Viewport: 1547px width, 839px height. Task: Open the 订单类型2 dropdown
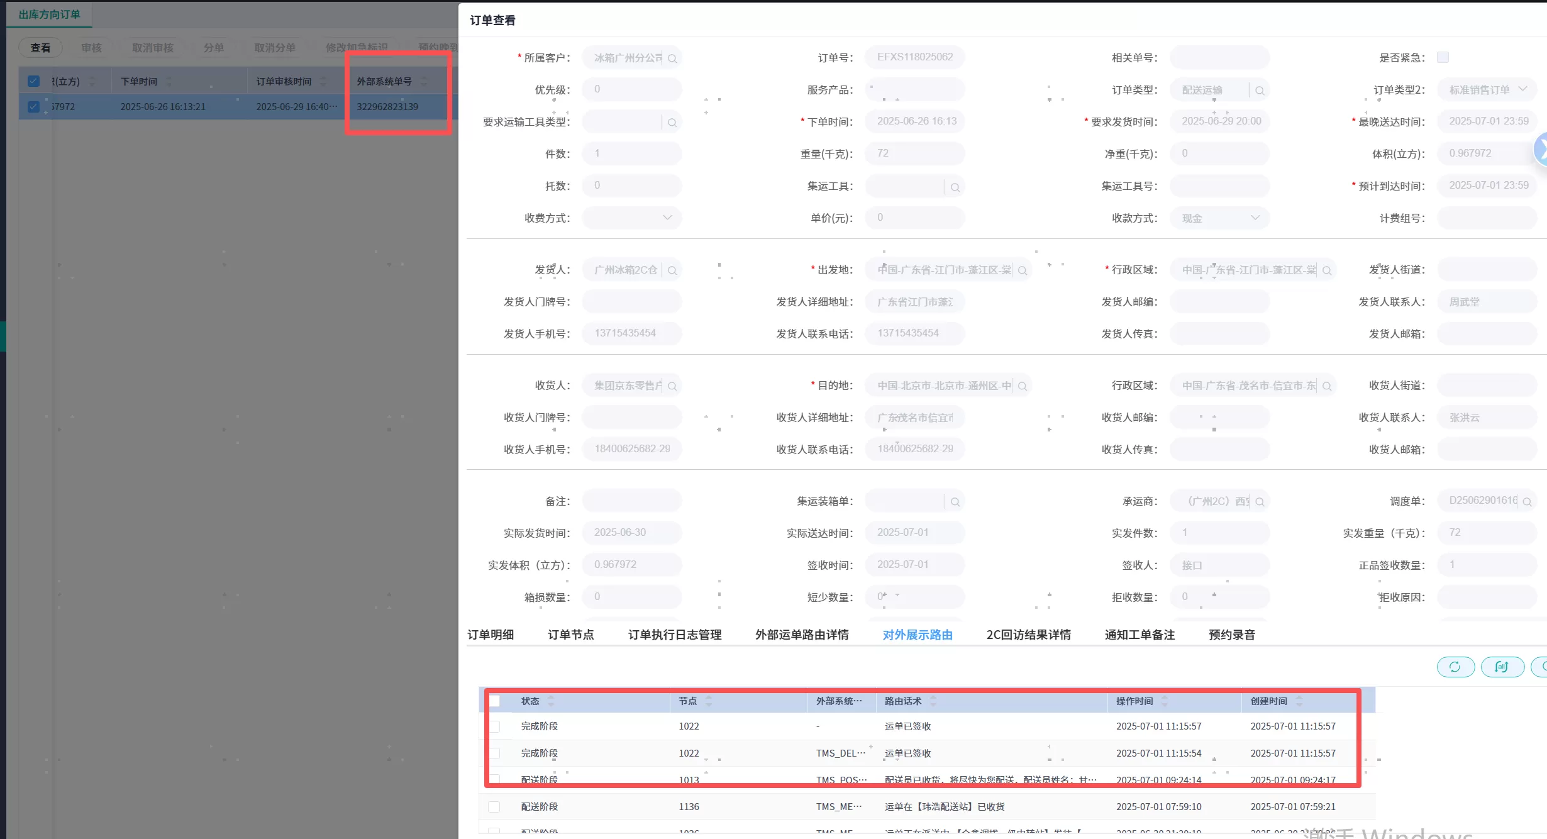[x=1522, y=89]
